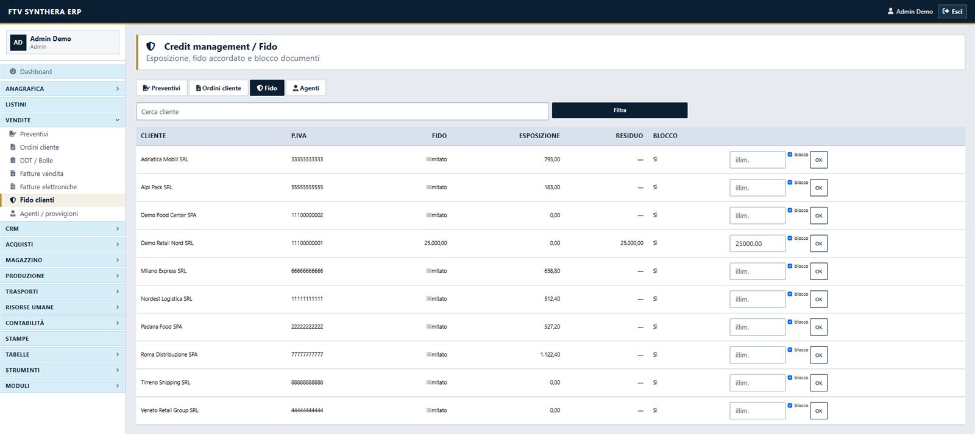
Task: Expand the PRODUZIONE sidebar section
Action: (63, 276)
